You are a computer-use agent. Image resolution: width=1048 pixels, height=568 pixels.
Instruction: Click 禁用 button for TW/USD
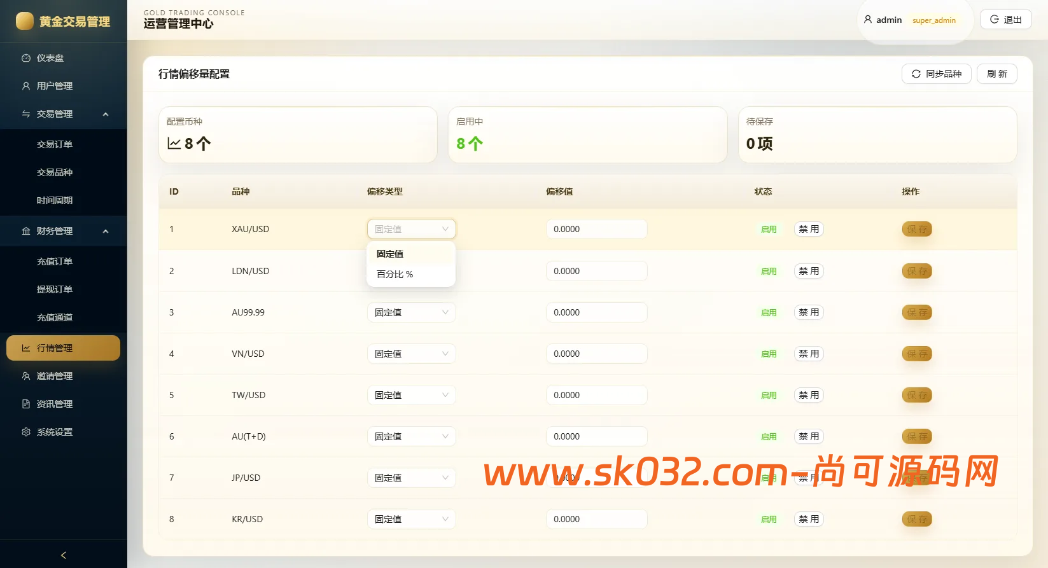coord(809,395)
